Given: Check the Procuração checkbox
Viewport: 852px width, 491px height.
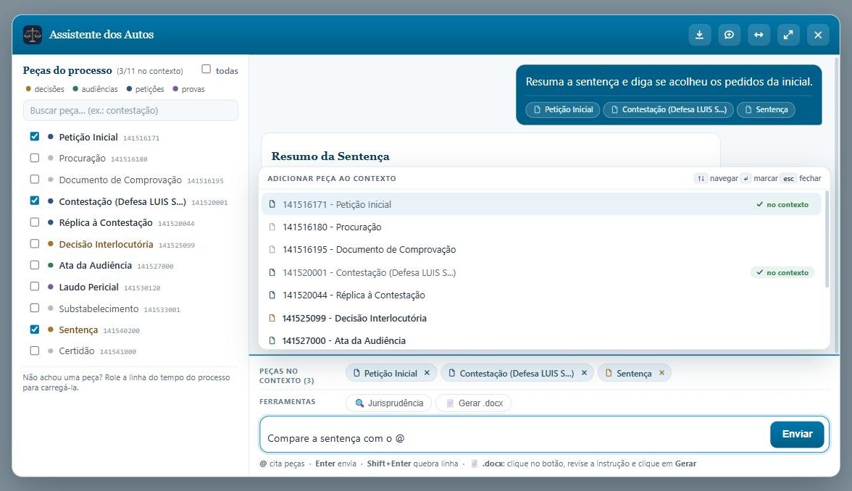Looking at the screenshot, I should (35, 158).
